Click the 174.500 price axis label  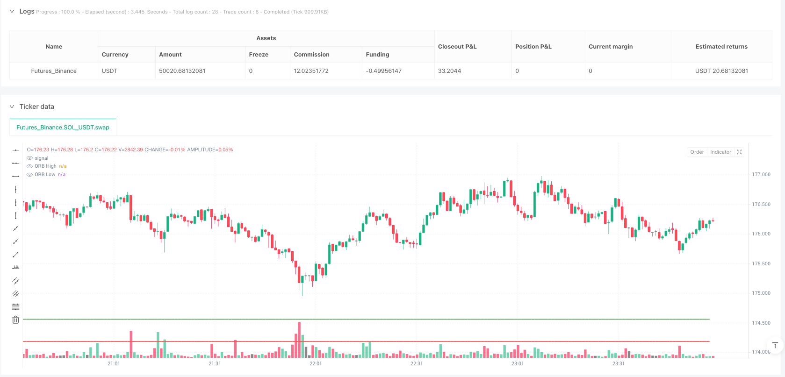pyautogui.click(x=761, y=323)
